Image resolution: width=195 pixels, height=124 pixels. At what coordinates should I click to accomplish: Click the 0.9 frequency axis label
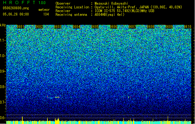pyautogui.click(x=2, y=71)
